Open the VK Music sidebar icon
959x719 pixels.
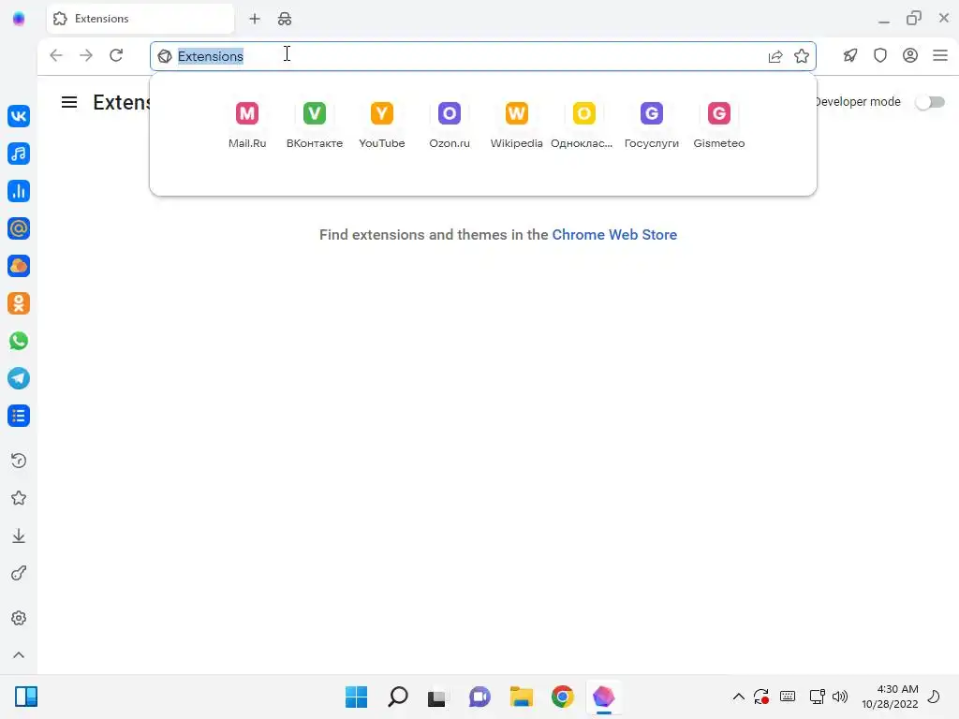(19, 154)
